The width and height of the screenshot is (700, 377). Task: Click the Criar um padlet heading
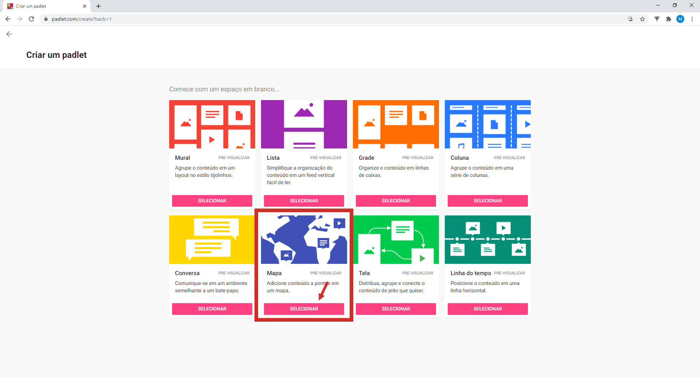(57, 55)
